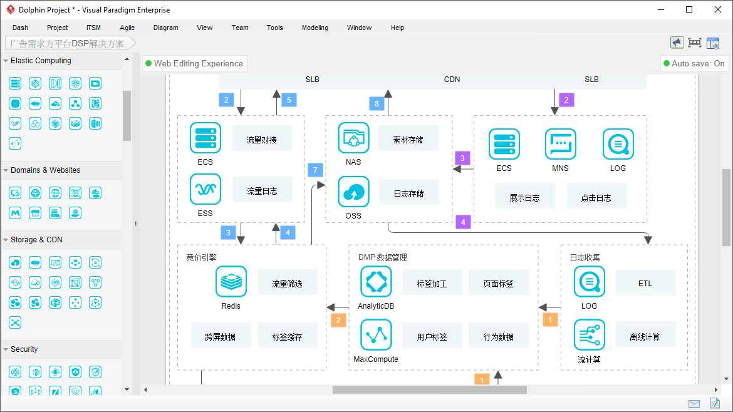The image size is (733, 412).
Task: Select the ECS icon beside MNS
Action: pyautogui.click(x=504, y=144)
